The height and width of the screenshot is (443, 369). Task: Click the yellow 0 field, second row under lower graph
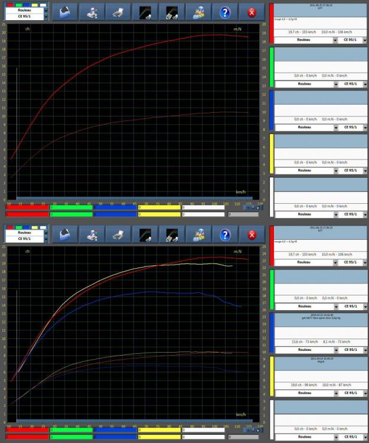coord(159,437)
